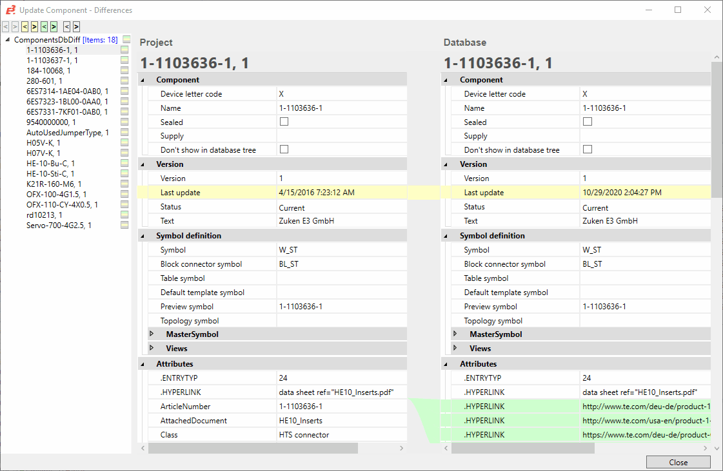Click diff status icon for K21R-160-M6, 1
723x471 pixels.
click(124, 184)
